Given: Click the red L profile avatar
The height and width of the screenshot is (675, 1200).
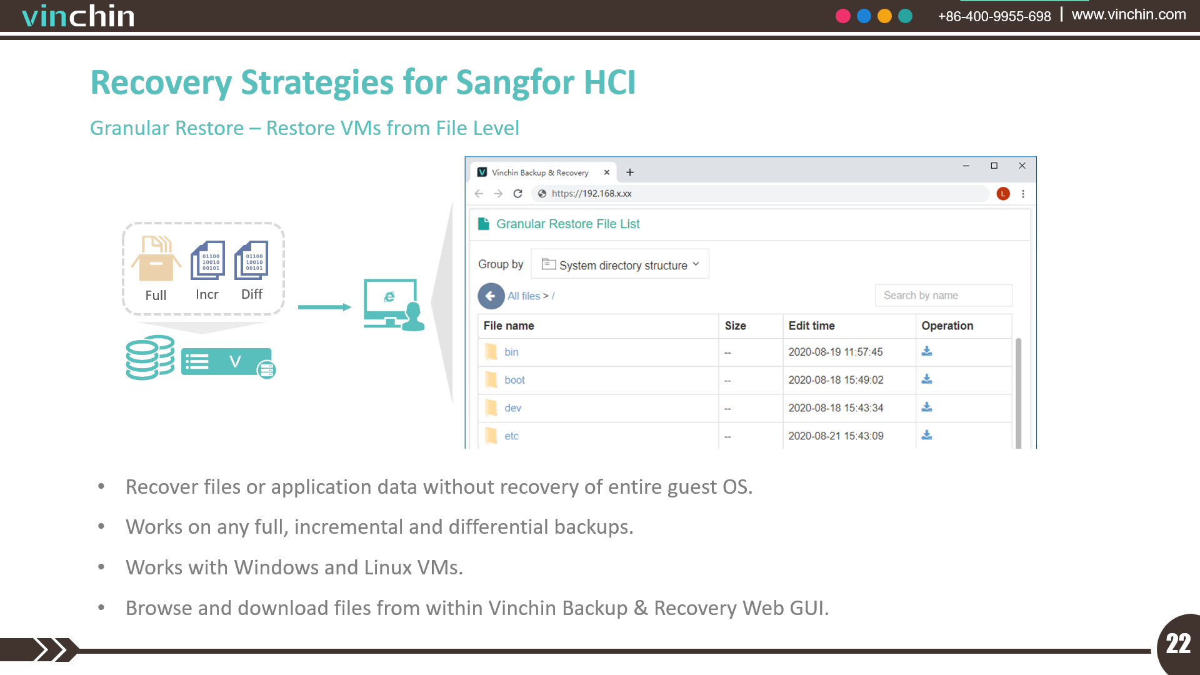Looking at the screenshot, I should [1003, 194].
